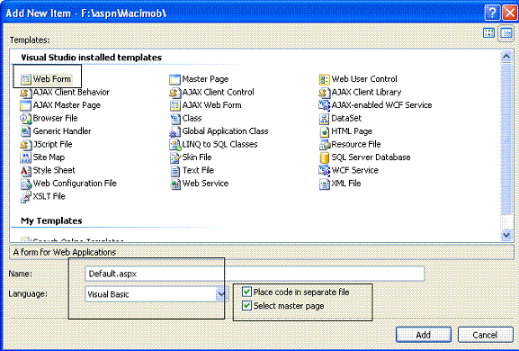Uncheck Place code in separate file

point(246,292)
